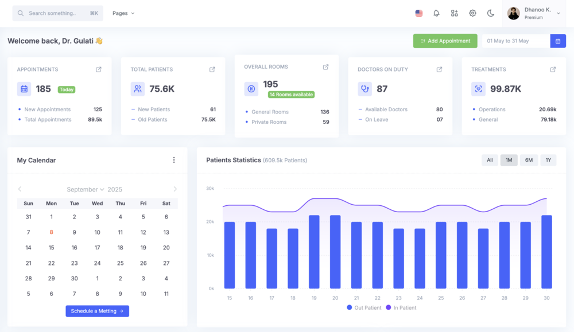Expand the Pages dropdown menu
Image resolution: width=574 pixels, height=332 pixels.
[123, 13]
